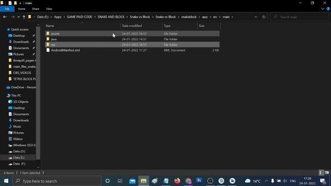Jump to SNAKE AND BLOCK breadcrumb
331x186 pixels.
tap(111, 17)
